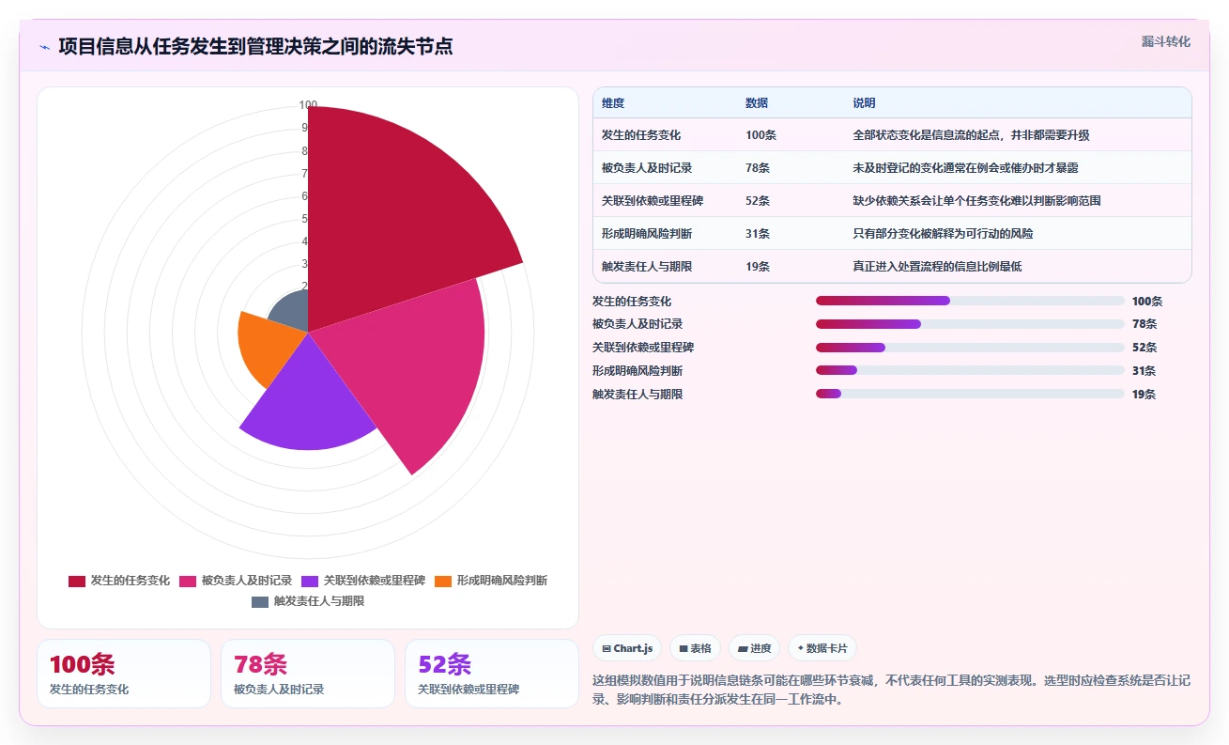
Task: Click the 进度 tag
Action: tap(755, 648)
